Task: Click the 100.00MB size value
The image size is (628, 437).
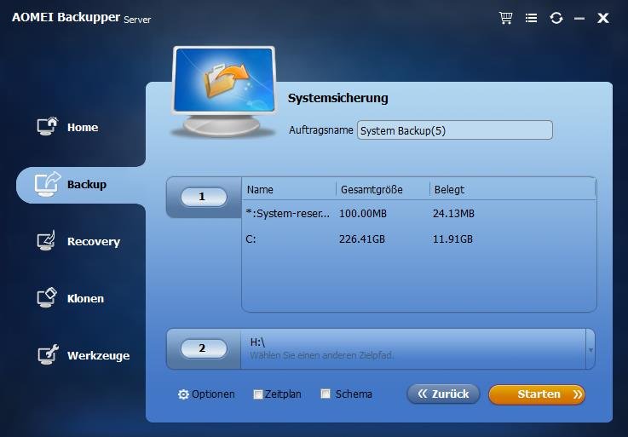Action: click(x=363, y=214)
